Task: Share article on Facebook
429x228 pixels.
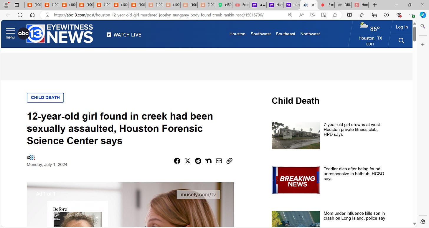Action: pyautogui.click(x=177, y=161)
